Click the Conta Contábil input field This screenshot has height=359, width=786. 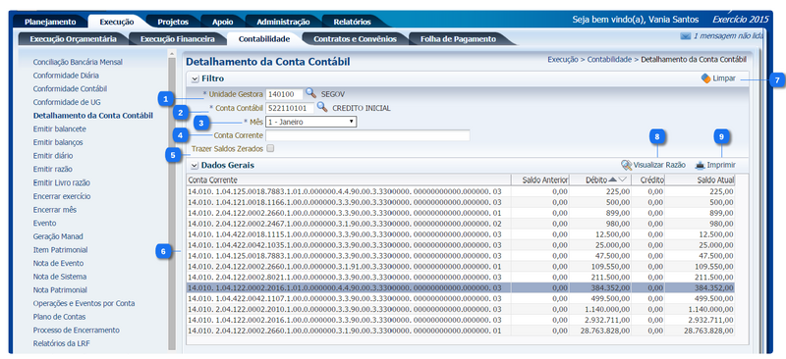290,108
